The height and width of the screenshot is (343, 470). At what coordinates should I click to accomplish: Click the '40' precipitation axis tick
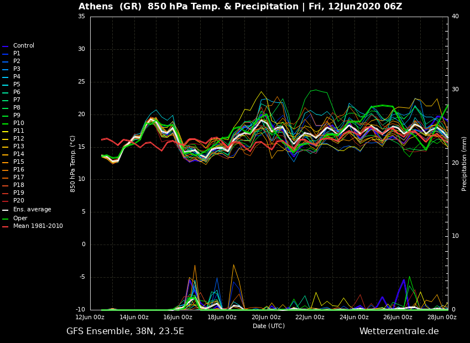pos(455,17)
